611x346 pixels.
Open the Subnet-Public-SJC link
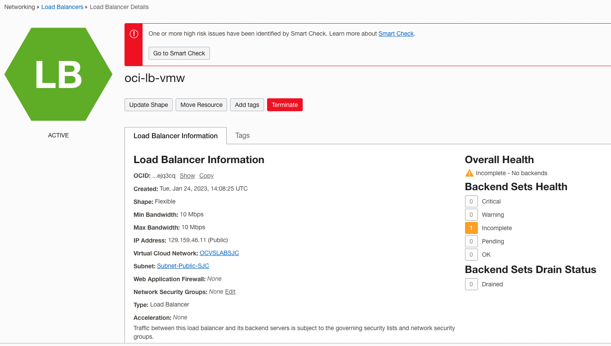[183, 266]
